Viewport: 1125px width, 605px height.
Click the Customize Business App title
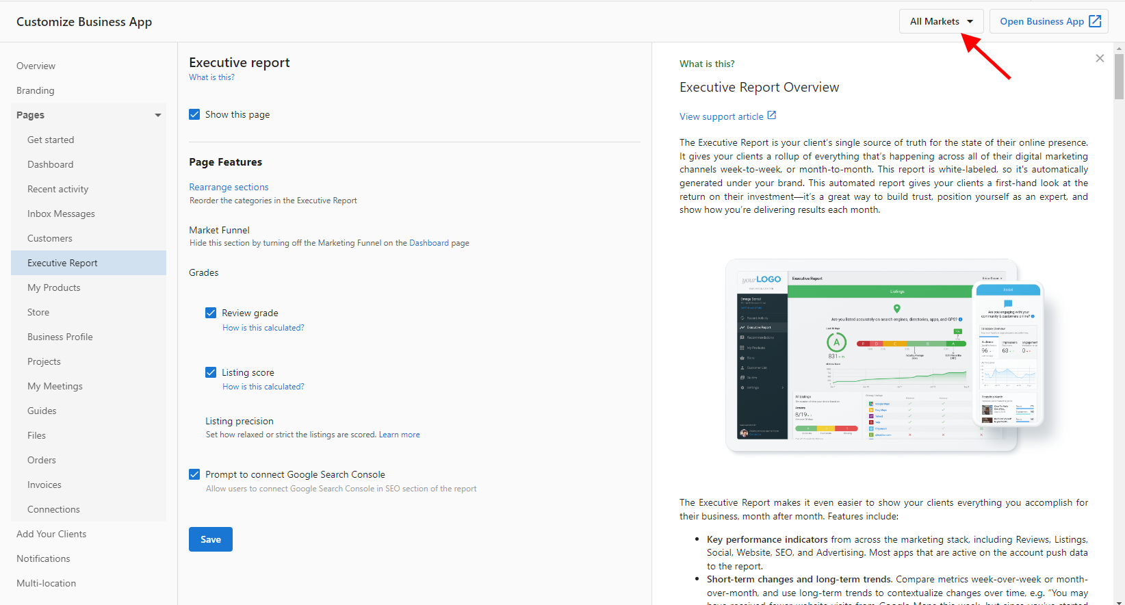84,22
